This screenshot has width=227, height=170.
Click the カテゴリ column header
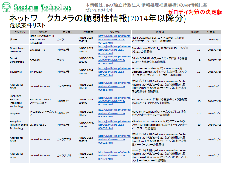coord(68,32)
